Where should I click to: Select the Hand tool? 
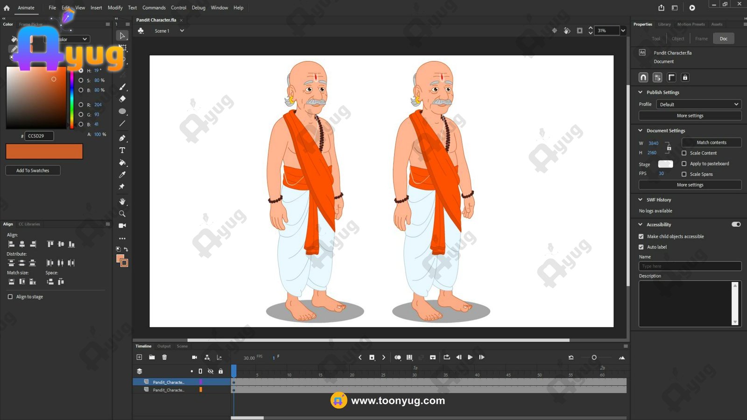(x=122, y=202)
